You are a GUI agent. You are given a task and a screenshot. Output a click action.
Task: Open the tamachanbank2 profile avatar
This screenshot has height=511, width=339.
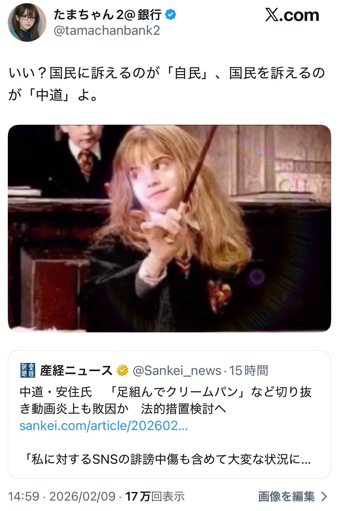pos(27,22)
